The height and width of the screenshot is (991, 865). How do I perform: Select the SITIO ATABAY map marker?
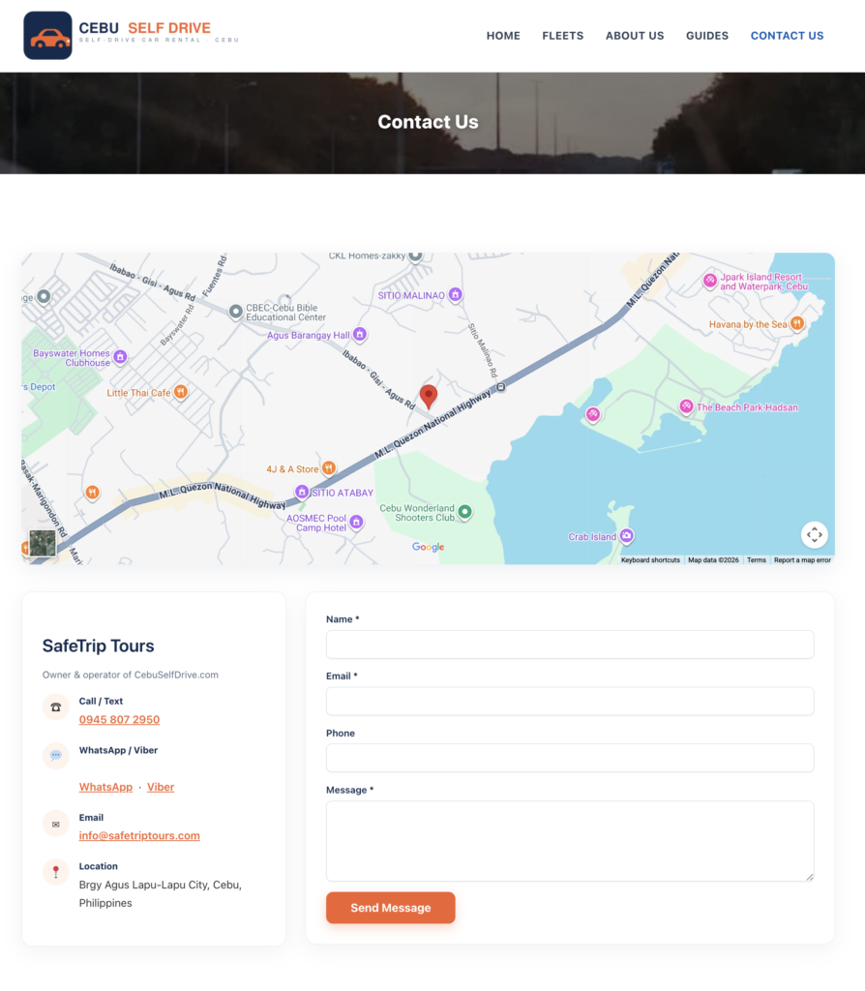click(301, 492)
